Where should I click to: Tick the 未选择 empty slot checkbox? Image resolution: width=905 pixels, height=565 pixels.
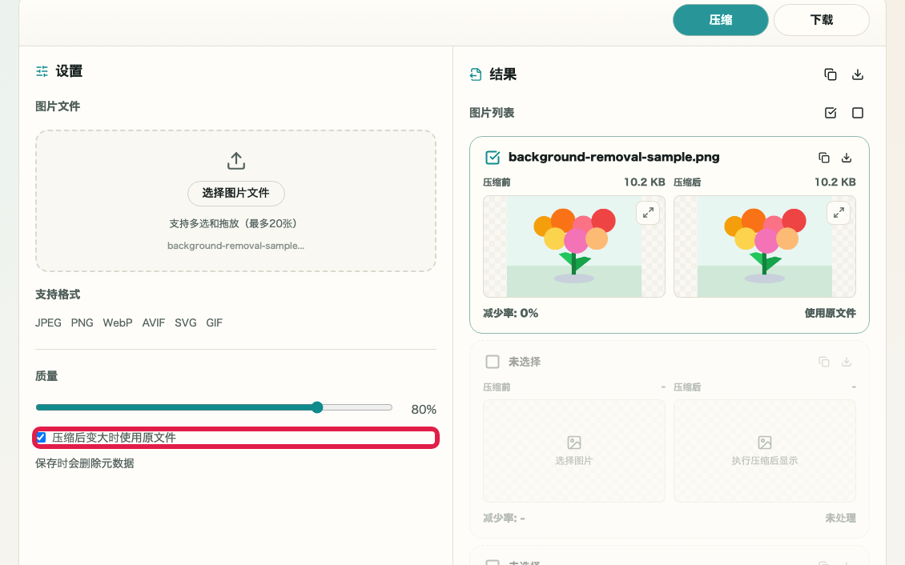pos(493,362)
